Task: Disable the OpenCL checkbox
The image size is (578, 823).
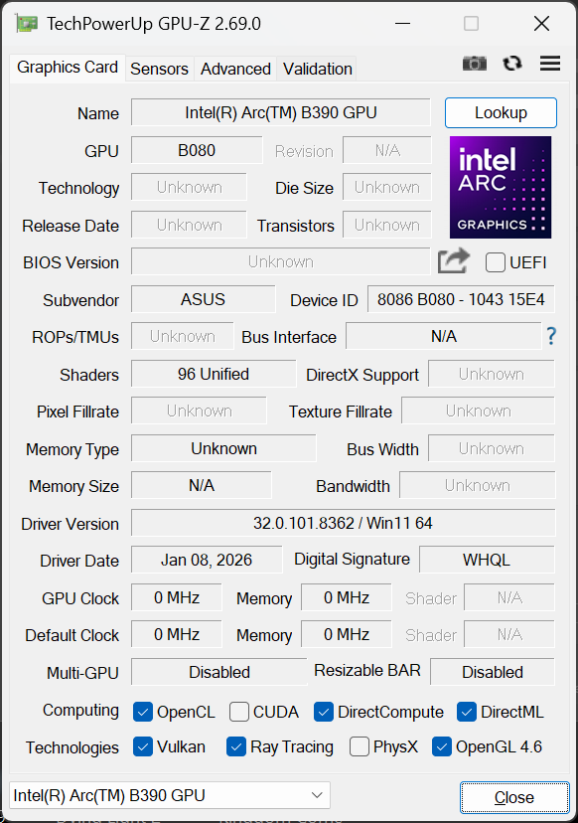Action: pos(142,712)
